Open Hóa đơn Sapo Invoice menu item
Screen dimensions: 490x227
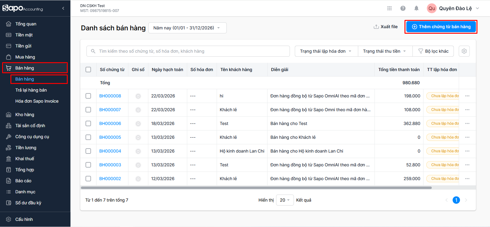tap(37, 101)
